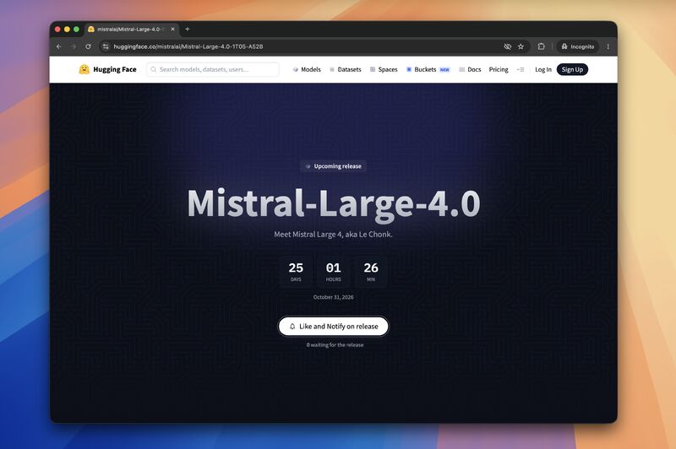
Task: Close the Mistral-Large-4.0 browser tab
Action: click(173, 30)
